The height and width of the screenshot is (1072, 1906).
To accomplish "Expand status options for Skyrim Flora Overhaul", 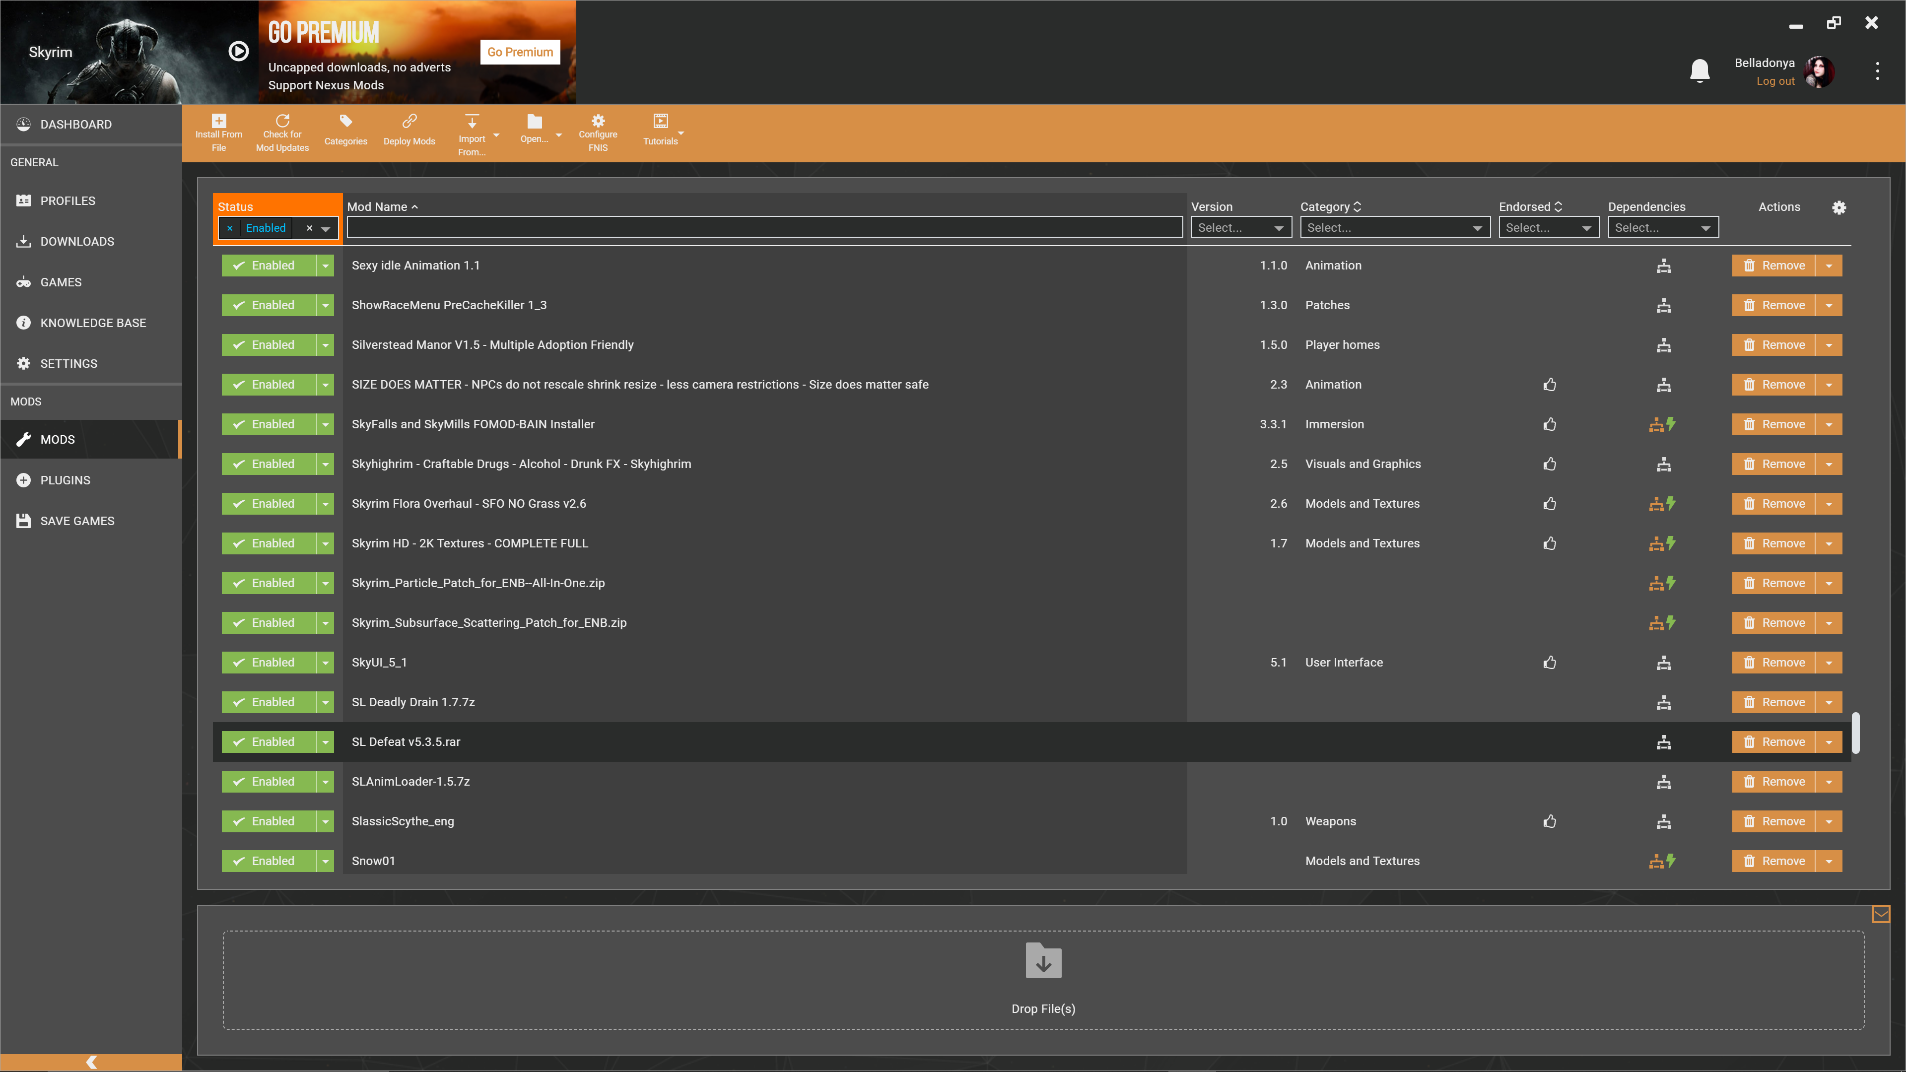I will point(326,504).
